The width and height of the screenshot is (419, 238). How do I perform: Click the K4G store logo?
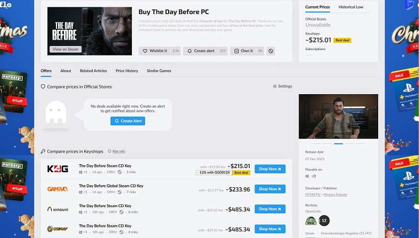(57, 168)
